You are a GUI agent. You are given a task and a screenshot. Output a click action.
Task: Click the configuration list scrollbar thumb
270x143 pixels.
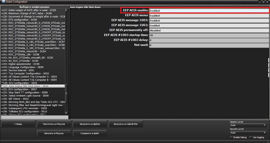coord(66,93)
